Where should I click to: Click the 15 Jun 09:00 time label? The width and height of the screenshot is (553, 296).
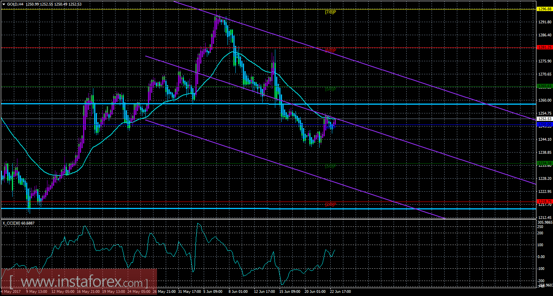pos(290,292)
